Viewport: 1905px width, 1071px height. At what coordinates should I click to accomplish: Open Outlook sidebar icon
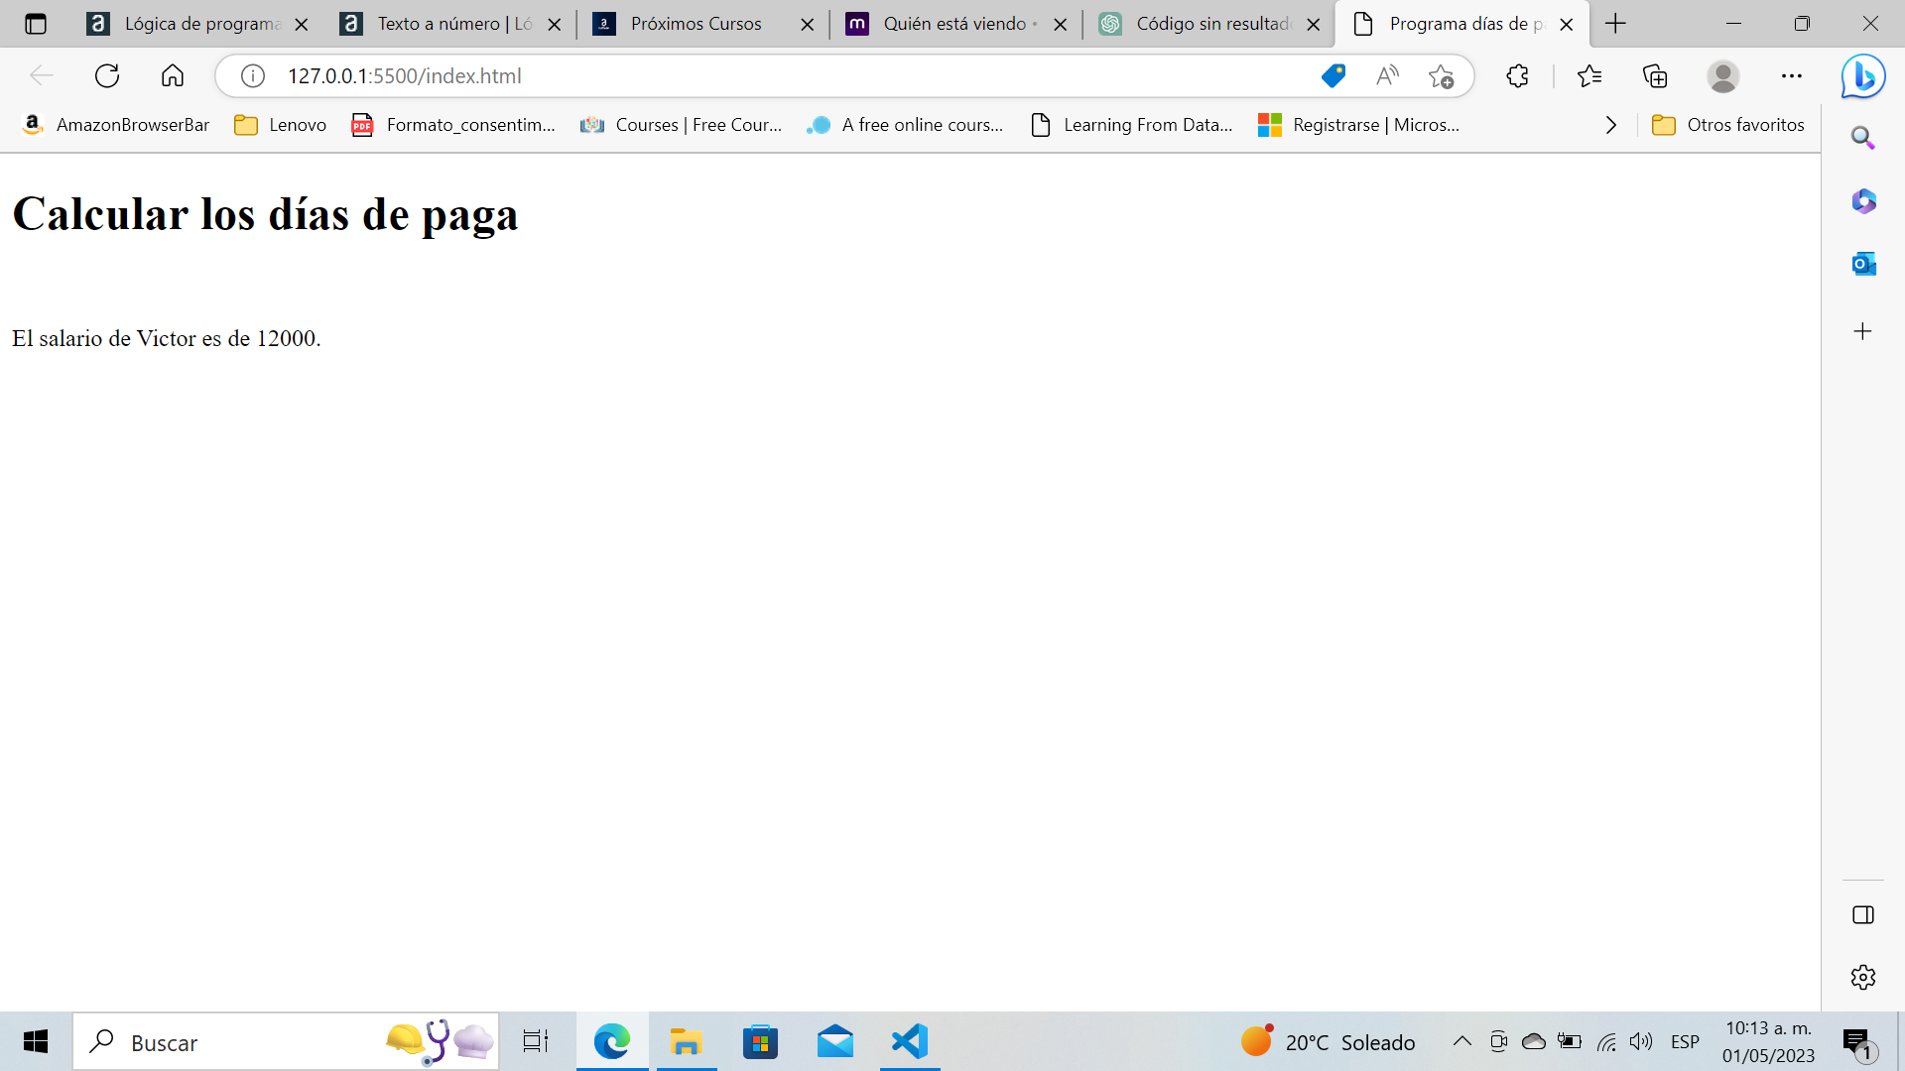click(x=1863, y=264)
